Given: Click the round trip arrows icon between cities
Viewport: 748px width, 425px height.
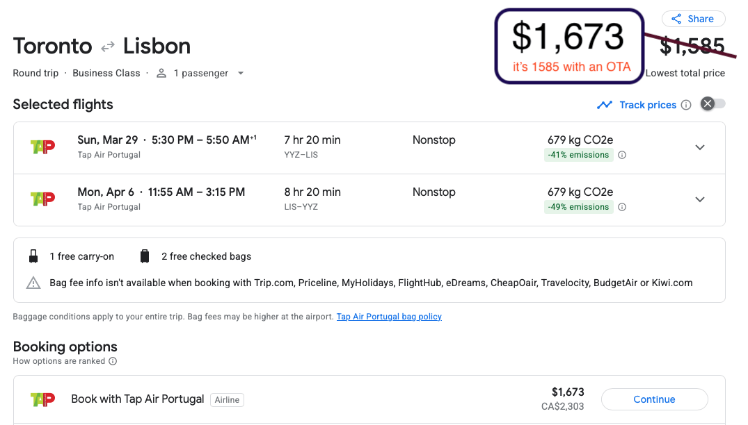Looking at the screenshot, I should click(x=108, y=47).
